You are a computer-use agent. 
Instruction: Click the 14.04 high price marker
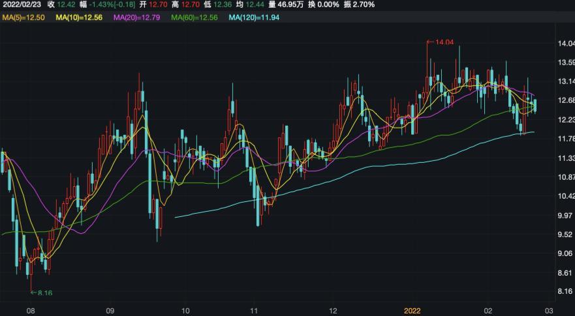coord(443,42)
